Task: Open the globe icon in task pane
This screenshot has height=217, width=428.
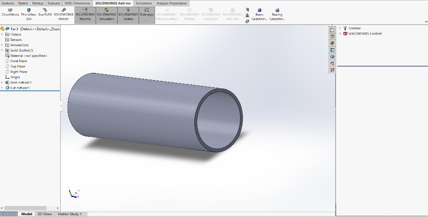Action: 332,56
